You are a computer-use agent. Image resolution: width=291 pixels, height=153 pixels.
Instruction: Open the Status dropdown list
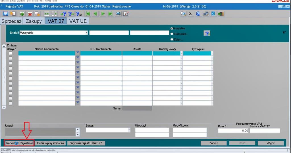(129, 130)
